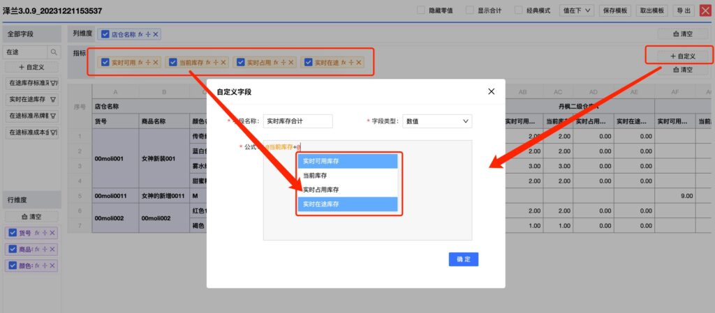Click 自定义 button under 全部字段 search
The width and height of the screenshot is (715, 313).
click(31, 68)
